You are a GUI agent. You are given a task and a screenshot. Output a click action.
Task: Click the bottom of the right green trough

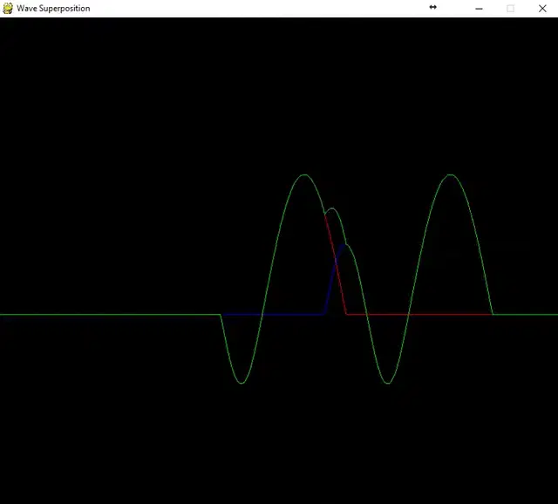(x=388, y=383)
